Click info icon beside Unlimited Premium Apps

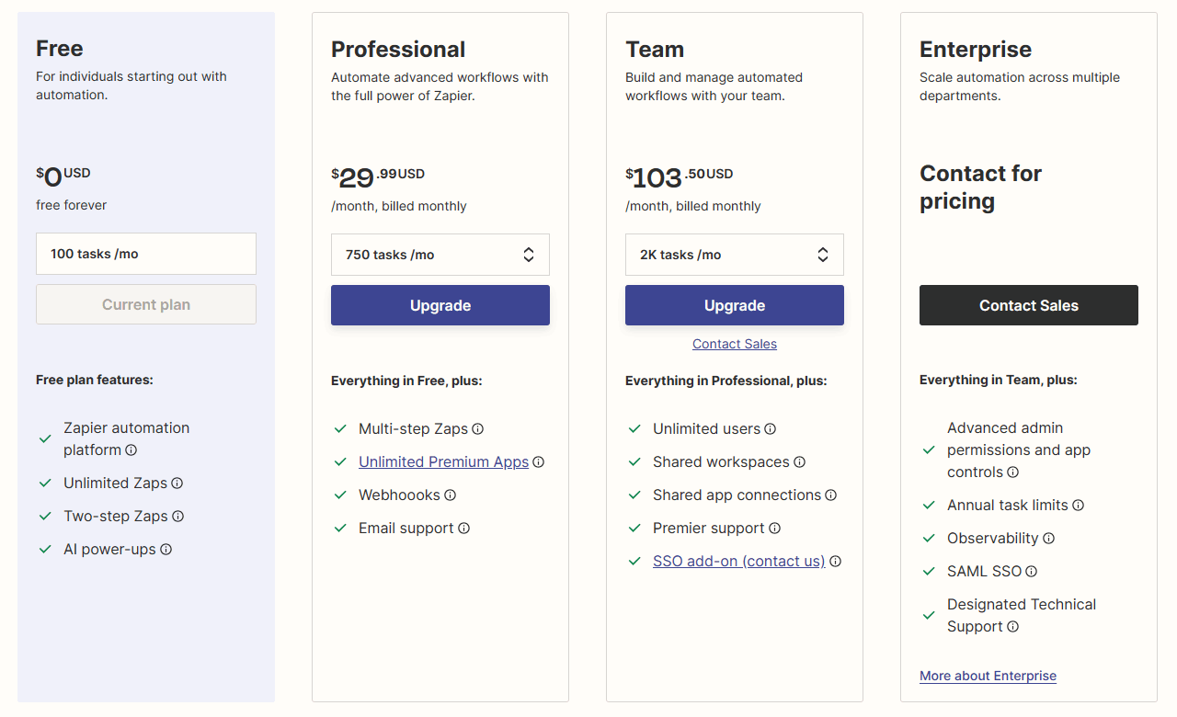(x=539, y=462)
